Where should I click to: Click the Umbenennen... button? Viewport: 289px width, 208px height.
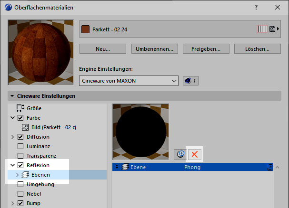click(154, 49)
